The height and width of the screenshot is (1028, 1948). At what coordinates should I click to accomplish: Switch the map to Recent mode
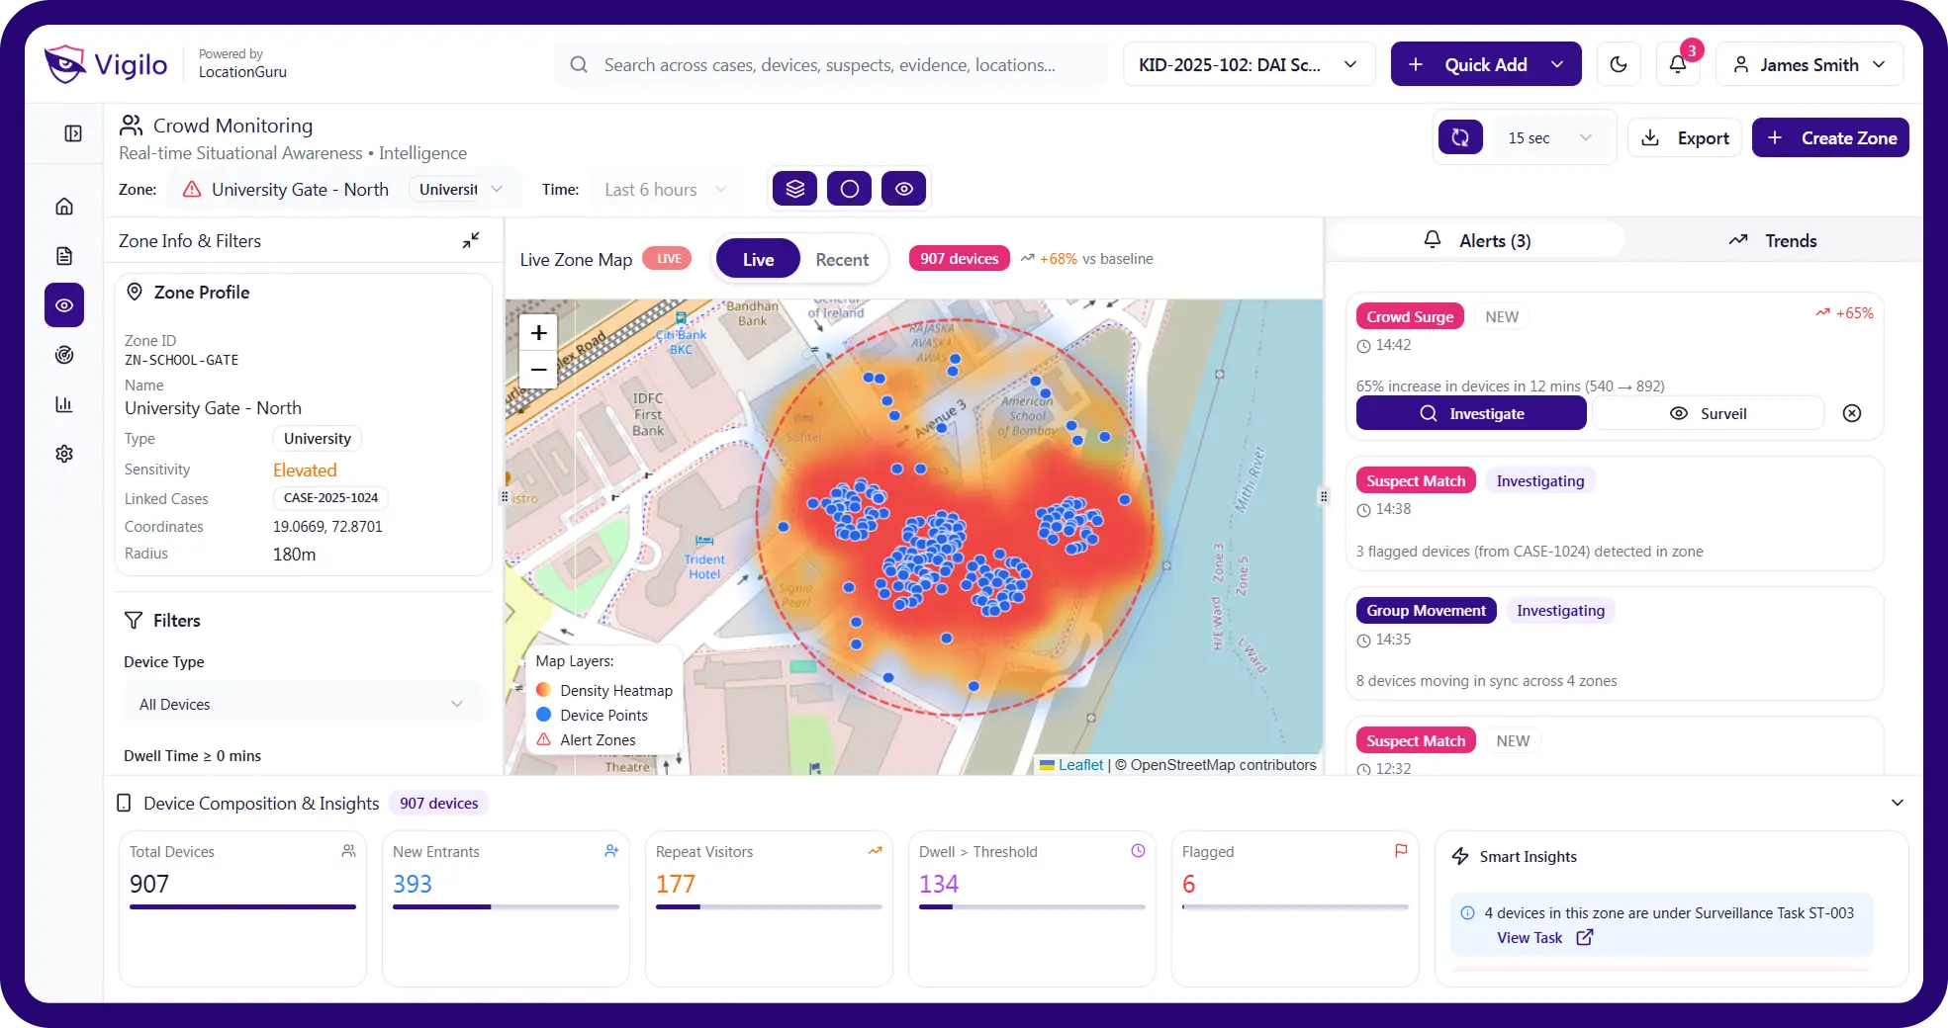[x=841, y=259]
